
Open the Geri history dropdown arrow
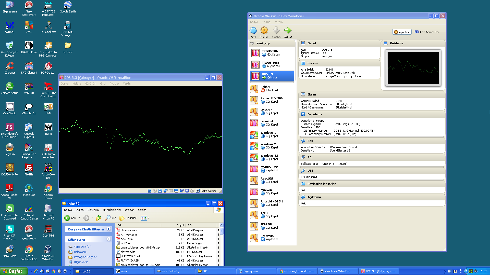pos(79,218)
